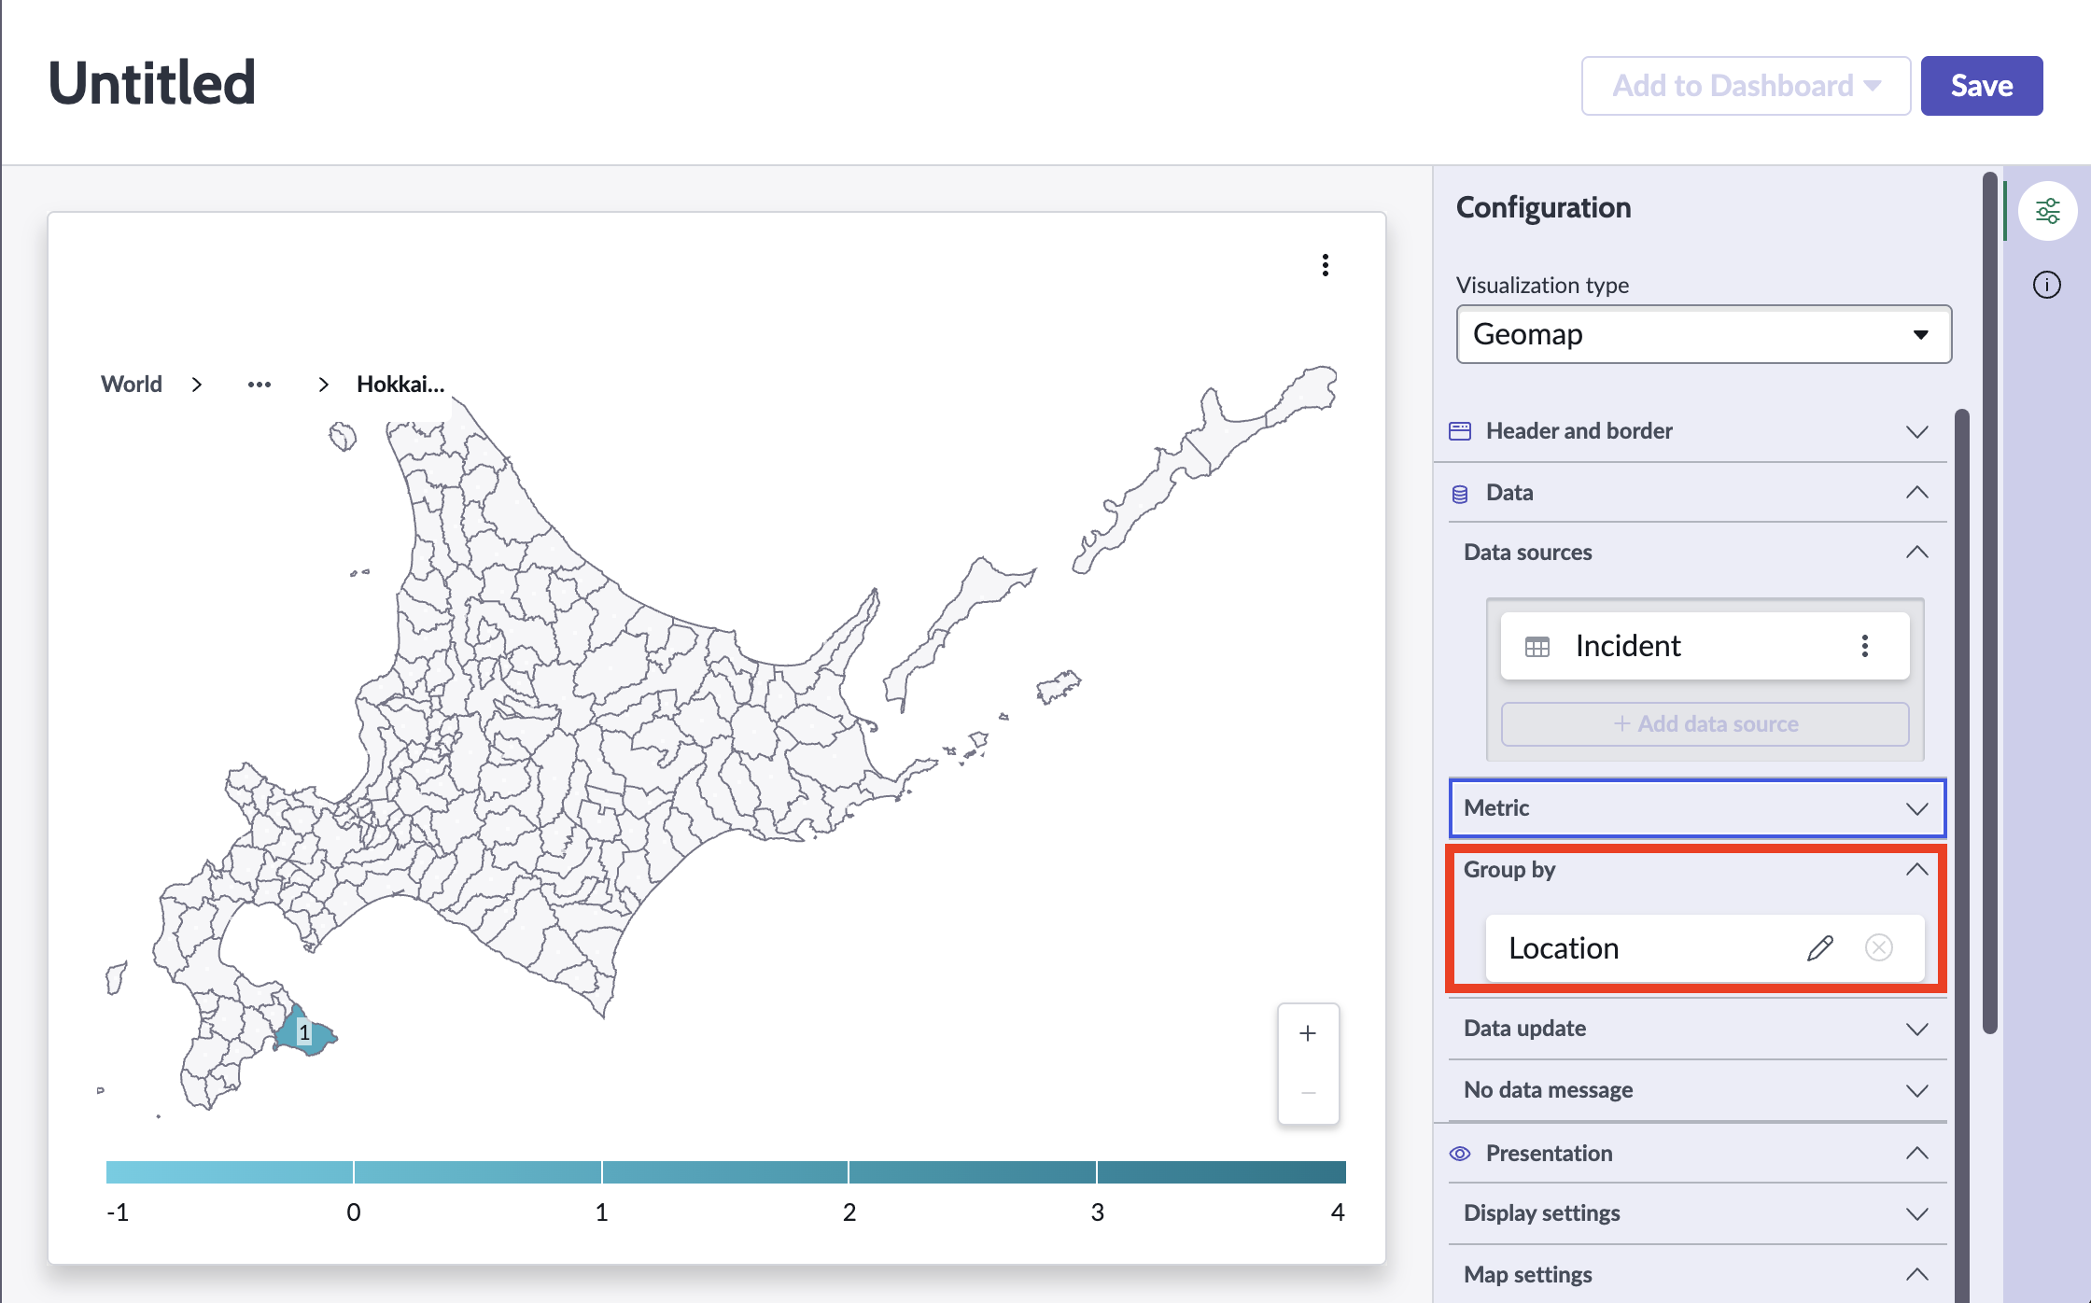This screenshot has height=1303, width=2091.
Task: Open the configuration sliders panel in the sidebar
Action: (x=2047, y=211)
